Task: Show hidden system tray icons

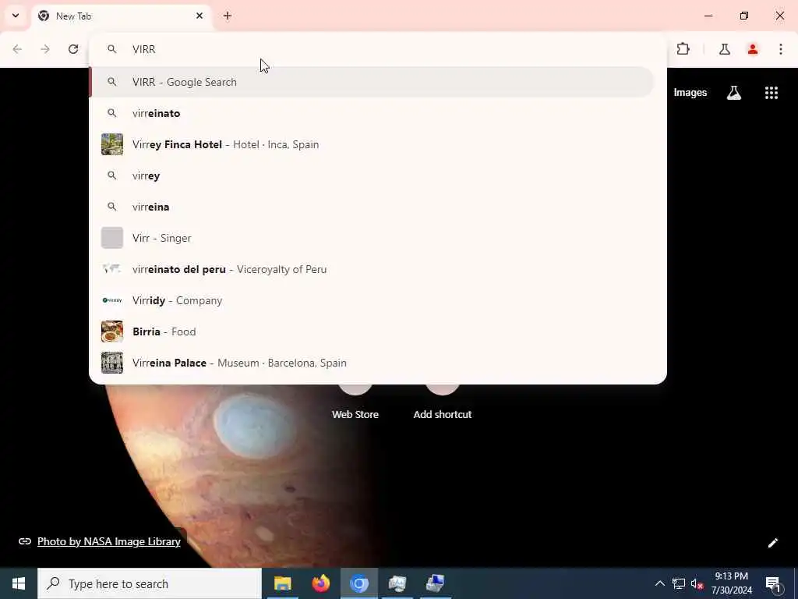Action: (659, 583)
